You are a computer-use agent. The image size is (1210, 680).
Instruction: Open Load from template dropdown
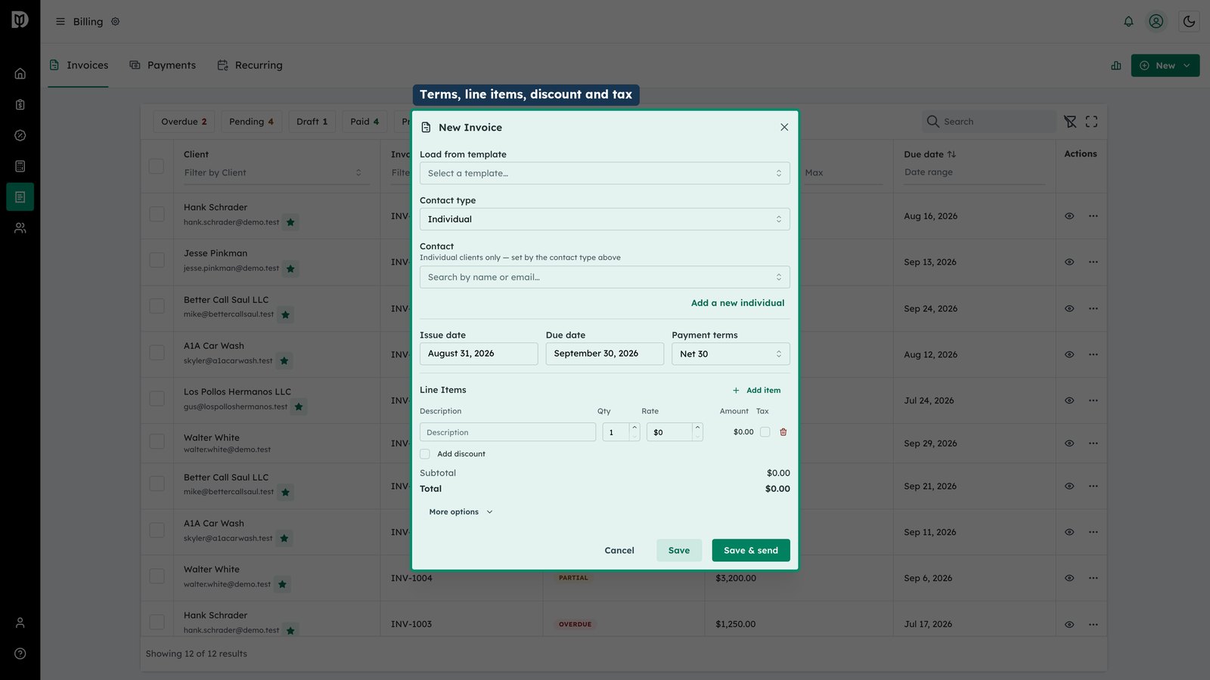pos(605,173)
